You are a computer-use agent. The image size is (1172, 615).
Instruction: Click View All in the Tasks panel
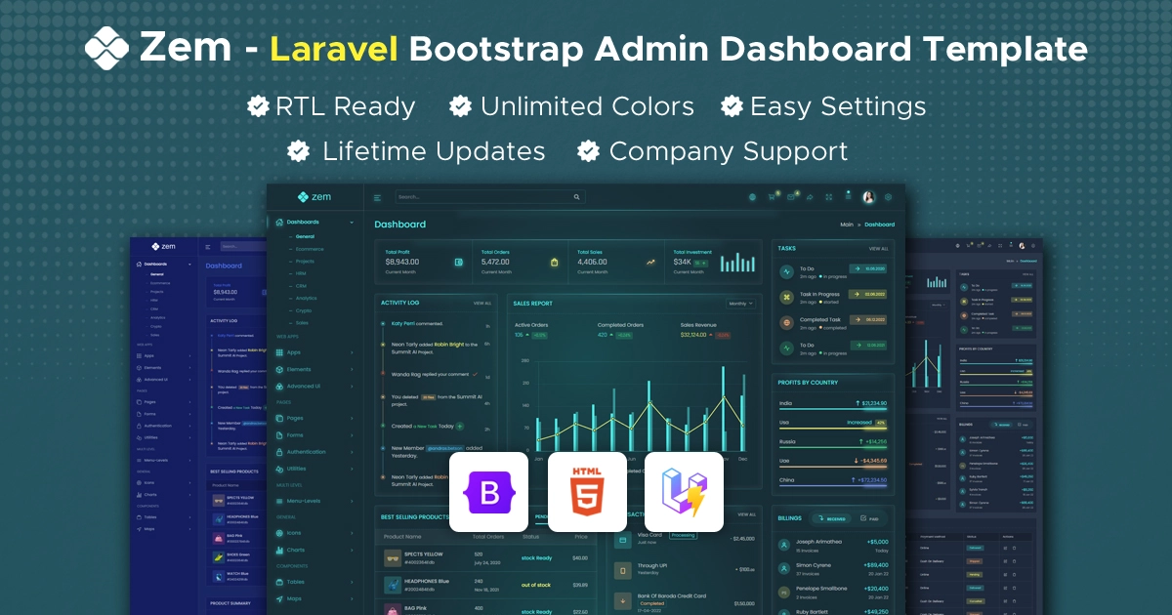879,249
